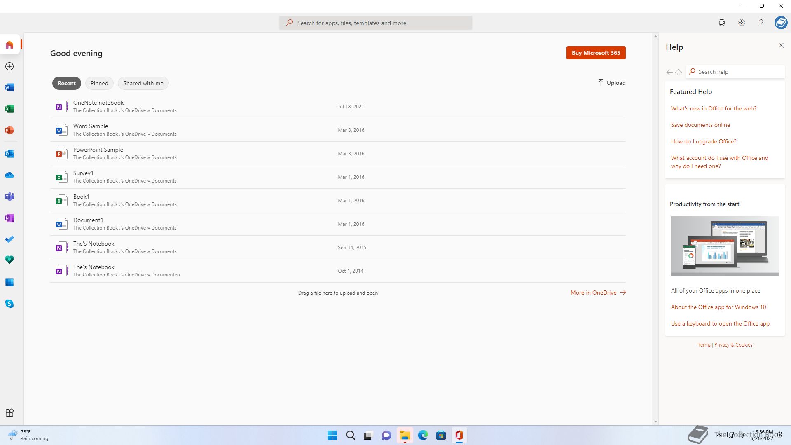Click the Search help field
Image resolution: width=791 pixels, height=445 pixels.
click(735, 72)
